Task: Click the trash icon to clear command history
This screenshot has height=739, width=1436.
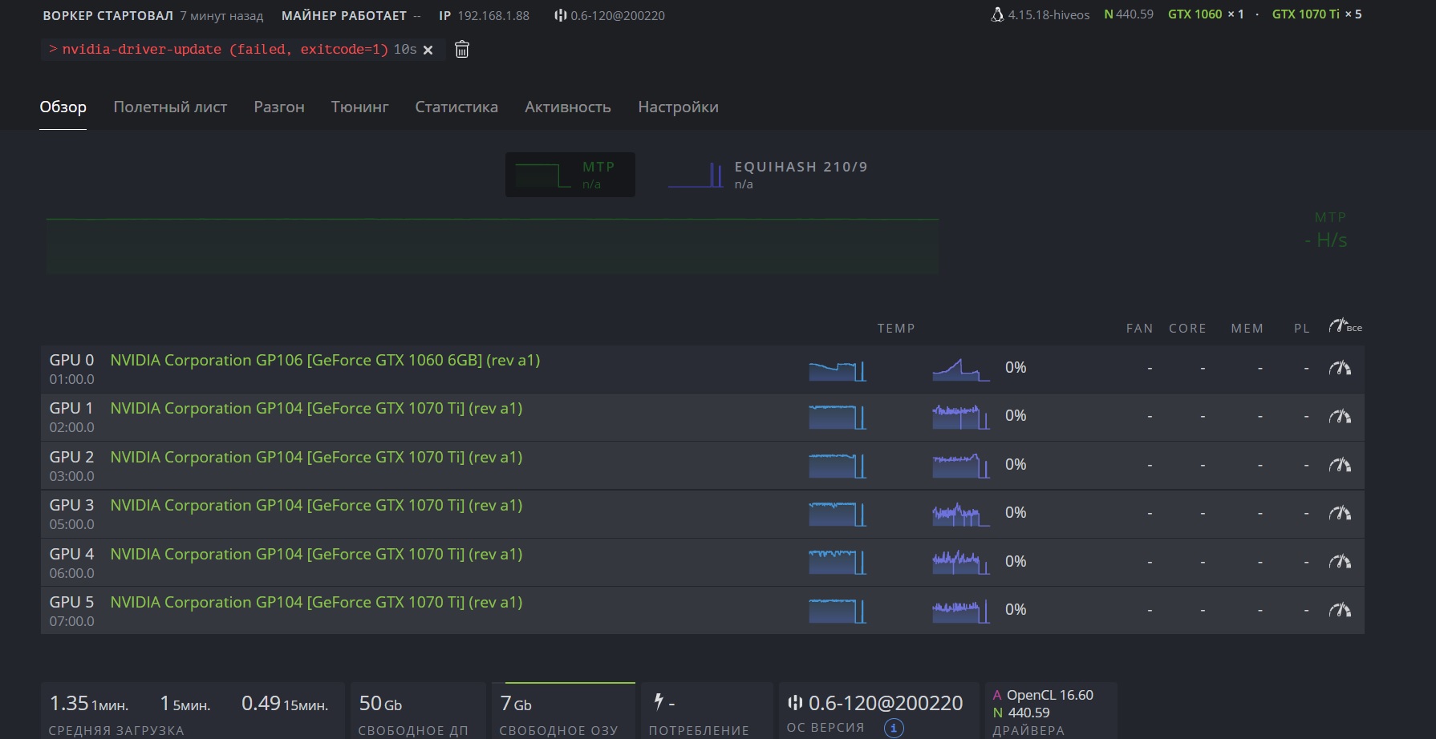Action: pos(462,50)
